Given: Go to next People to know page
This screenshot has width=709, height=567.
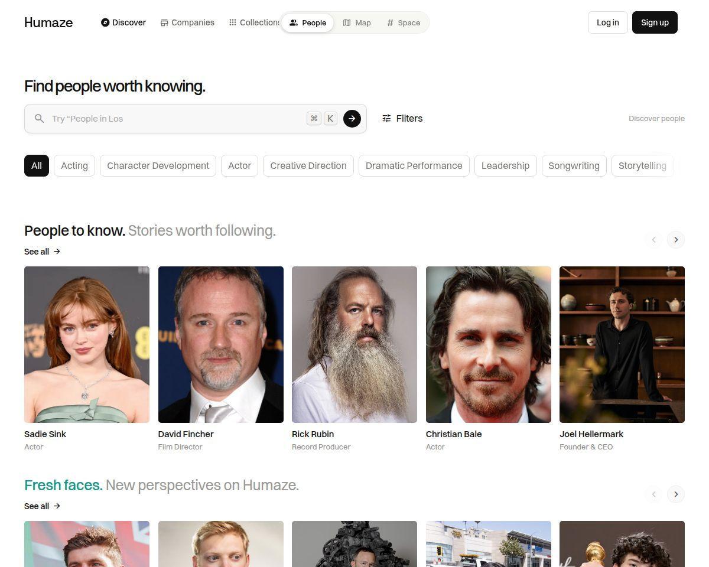Looking at the screenshot, I should click(x=676, y=240).
